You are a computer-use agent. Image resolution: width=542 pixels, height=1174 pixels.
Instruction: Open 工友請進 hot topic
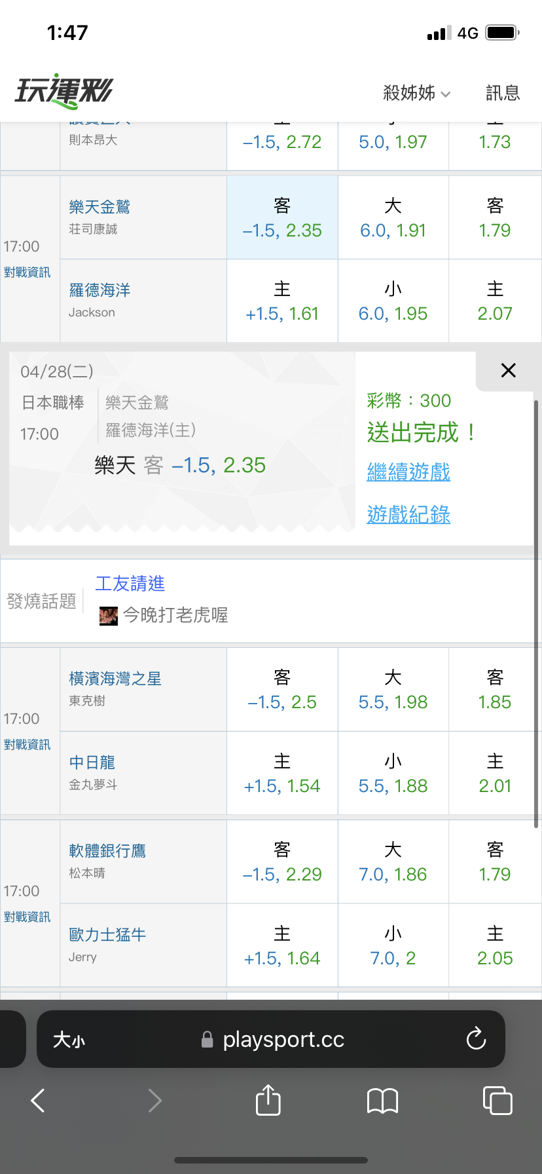click(130, 584)
